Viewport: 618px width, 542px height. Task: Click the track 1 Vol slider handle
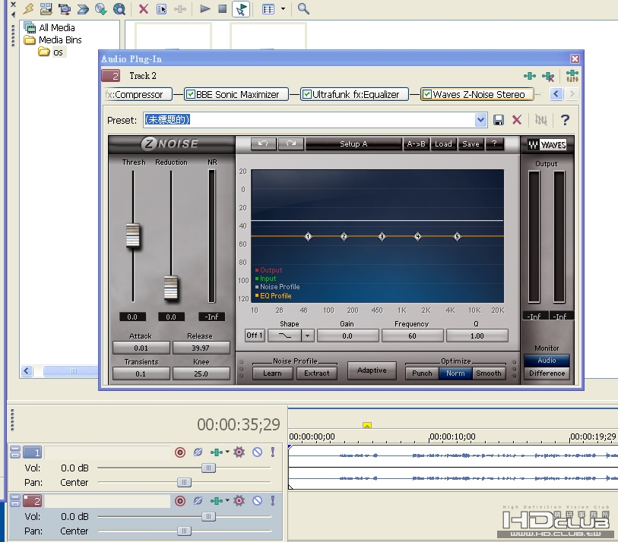208,469
